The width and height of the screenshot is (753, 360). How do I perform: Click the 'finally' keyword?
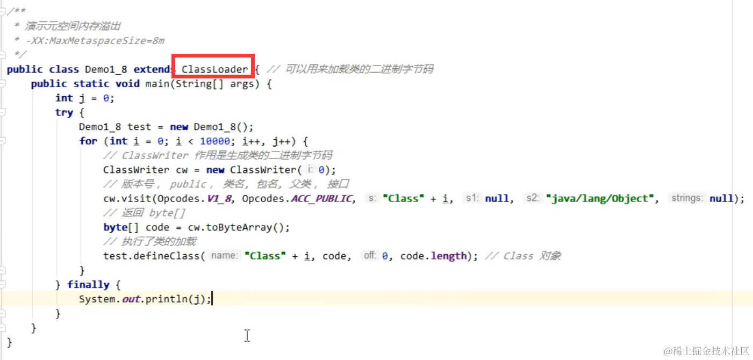tap(88, 285)
